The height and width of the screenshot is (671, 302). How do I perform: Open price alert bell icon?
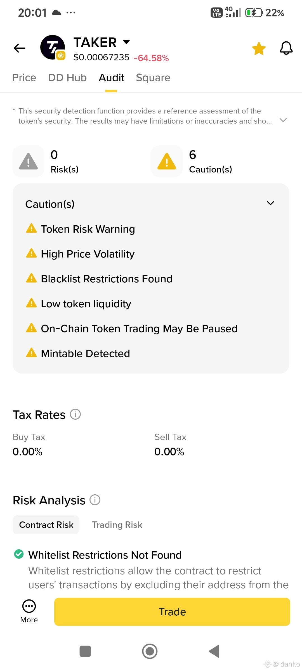[286, 48]
